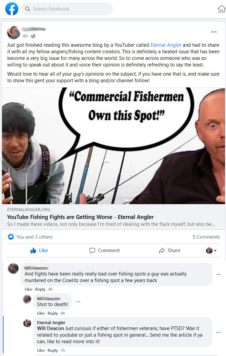Click the Share button under the post
Screen dimensions: 226x356
[170, 250]
